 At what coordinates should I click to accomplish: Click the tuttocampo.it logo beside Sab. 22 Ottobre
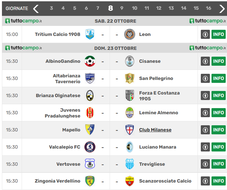coord(24,21)
